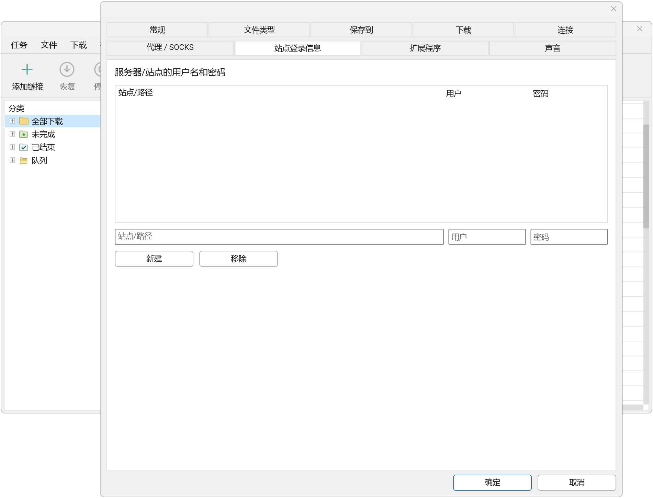Open the 文件类型 tab

(x=259, y=30)
